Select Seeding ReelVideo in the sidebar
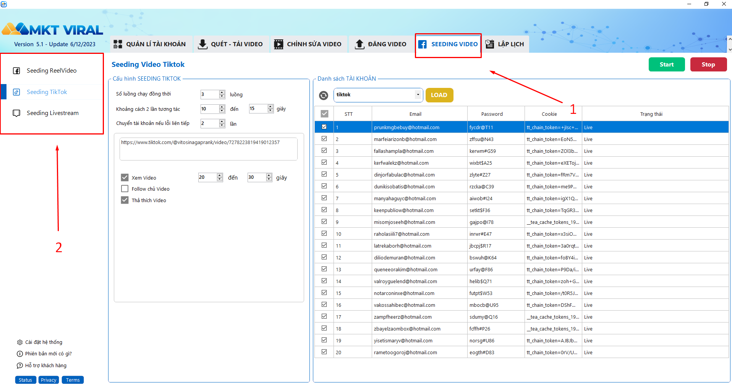732x384 pixels. point(52,71)
